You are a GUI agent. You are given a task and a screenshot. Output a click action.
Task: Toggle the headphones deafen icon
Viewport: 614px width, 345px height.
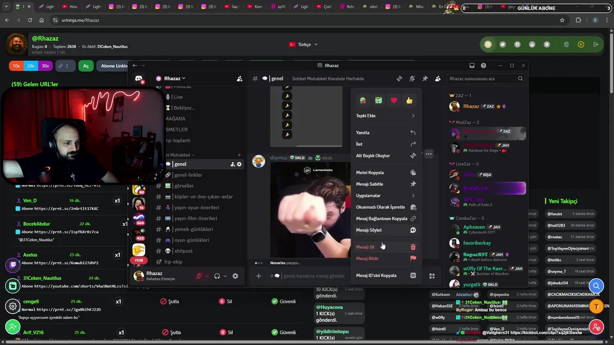pos(217,276)
